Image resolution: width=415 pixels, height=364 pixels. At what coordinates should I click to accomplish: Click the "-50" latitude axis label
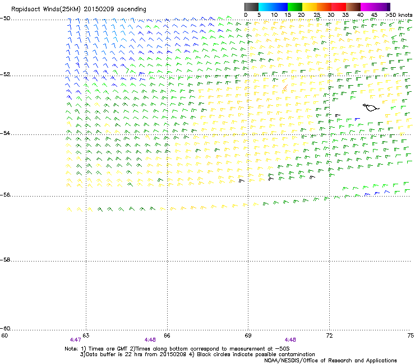point(5,18)
